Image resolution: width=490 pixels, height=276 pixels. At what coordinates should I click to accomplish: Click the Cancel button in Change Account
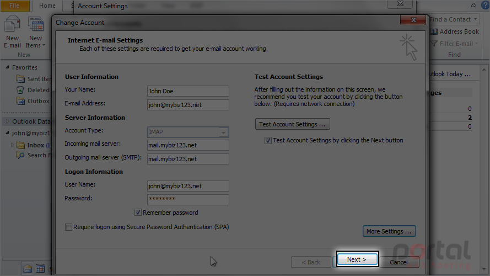click(x=399, y=262)
